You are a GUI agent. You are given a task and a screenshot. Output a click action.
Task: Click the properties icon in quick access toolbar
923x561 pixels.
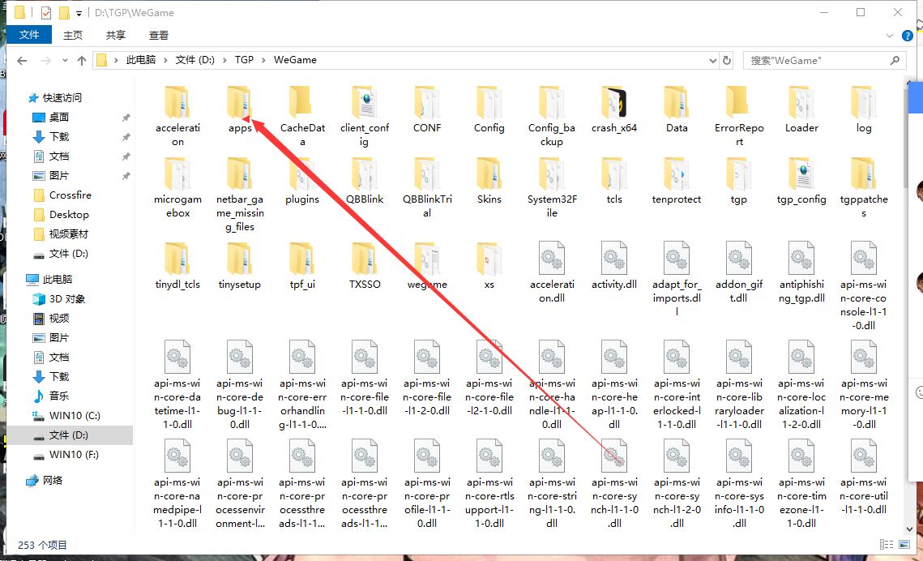coord(46,13)
